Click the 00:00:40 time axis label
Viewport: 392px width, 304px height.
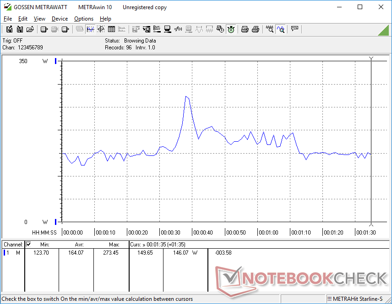203,232
